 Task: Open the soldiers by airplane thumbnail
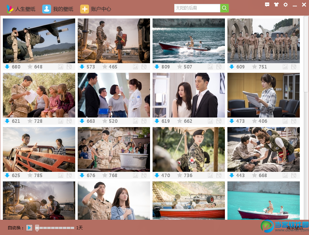pos(39,41)
